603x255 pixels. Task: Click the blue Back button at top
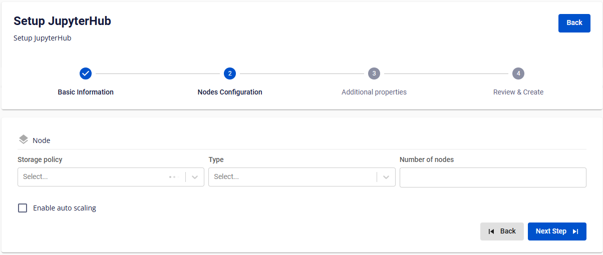(574, 23)
